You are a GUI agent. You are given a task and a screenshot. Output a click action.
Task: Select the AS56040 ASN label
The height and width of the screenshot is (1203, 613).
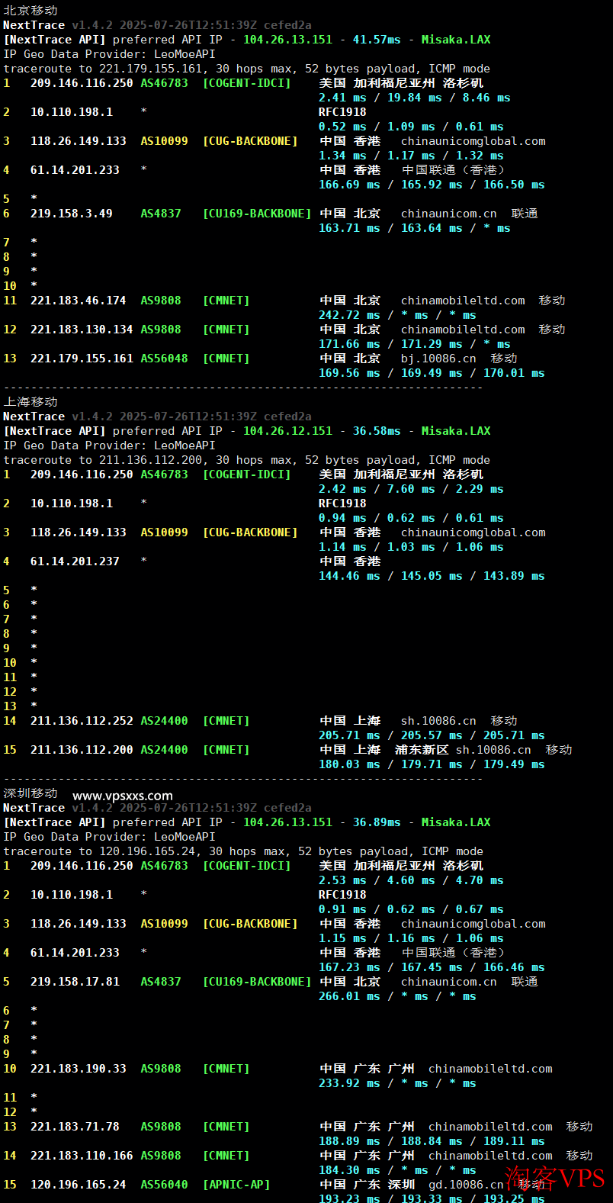click(x=164, y=1185)
